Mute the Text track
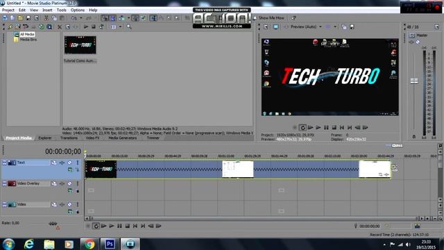 pyautogui.click(x=69, y=162)
